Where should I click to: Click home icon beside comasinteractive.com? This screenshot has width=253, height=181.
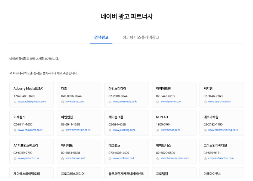[205, 158]
